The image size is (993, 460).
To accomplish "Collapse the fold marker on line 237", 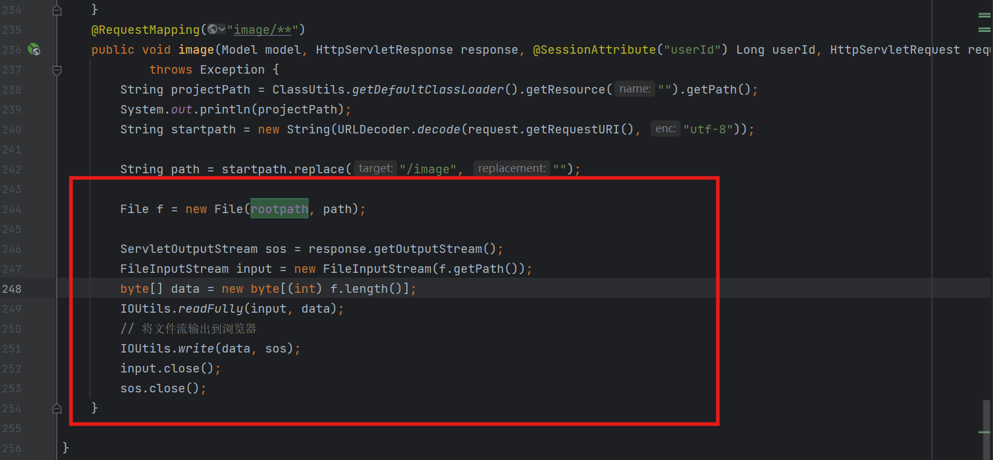I will (57, 70).
